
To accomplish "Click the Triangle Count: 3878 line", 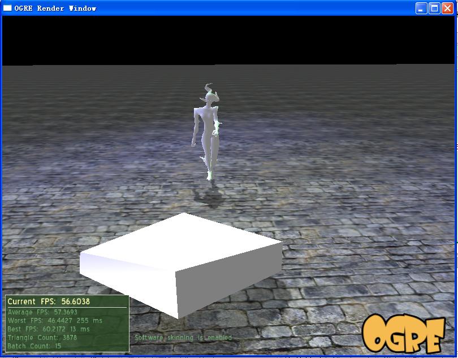I will click(42, 338).
